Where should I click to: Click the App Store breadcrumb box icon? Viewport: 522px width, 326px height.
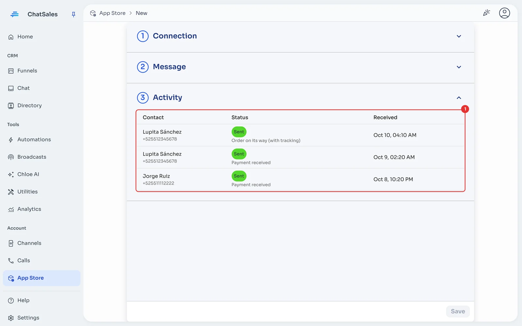[x=93, y=13]
